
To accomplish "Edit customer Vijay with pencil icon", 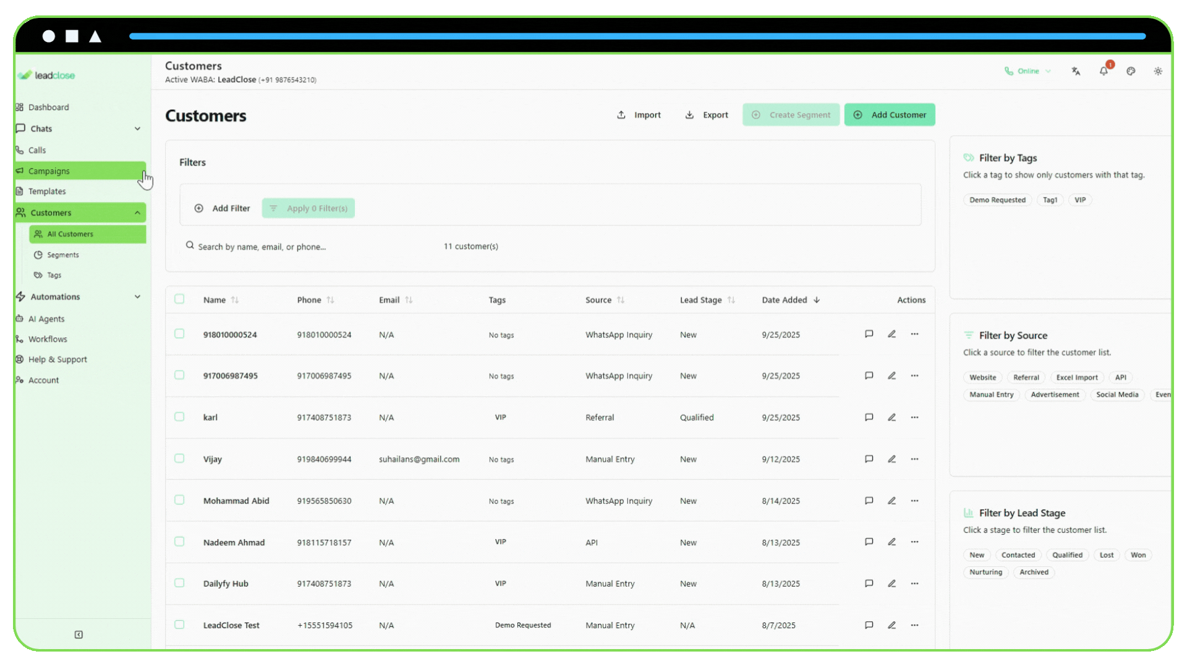I will [891, 459].
